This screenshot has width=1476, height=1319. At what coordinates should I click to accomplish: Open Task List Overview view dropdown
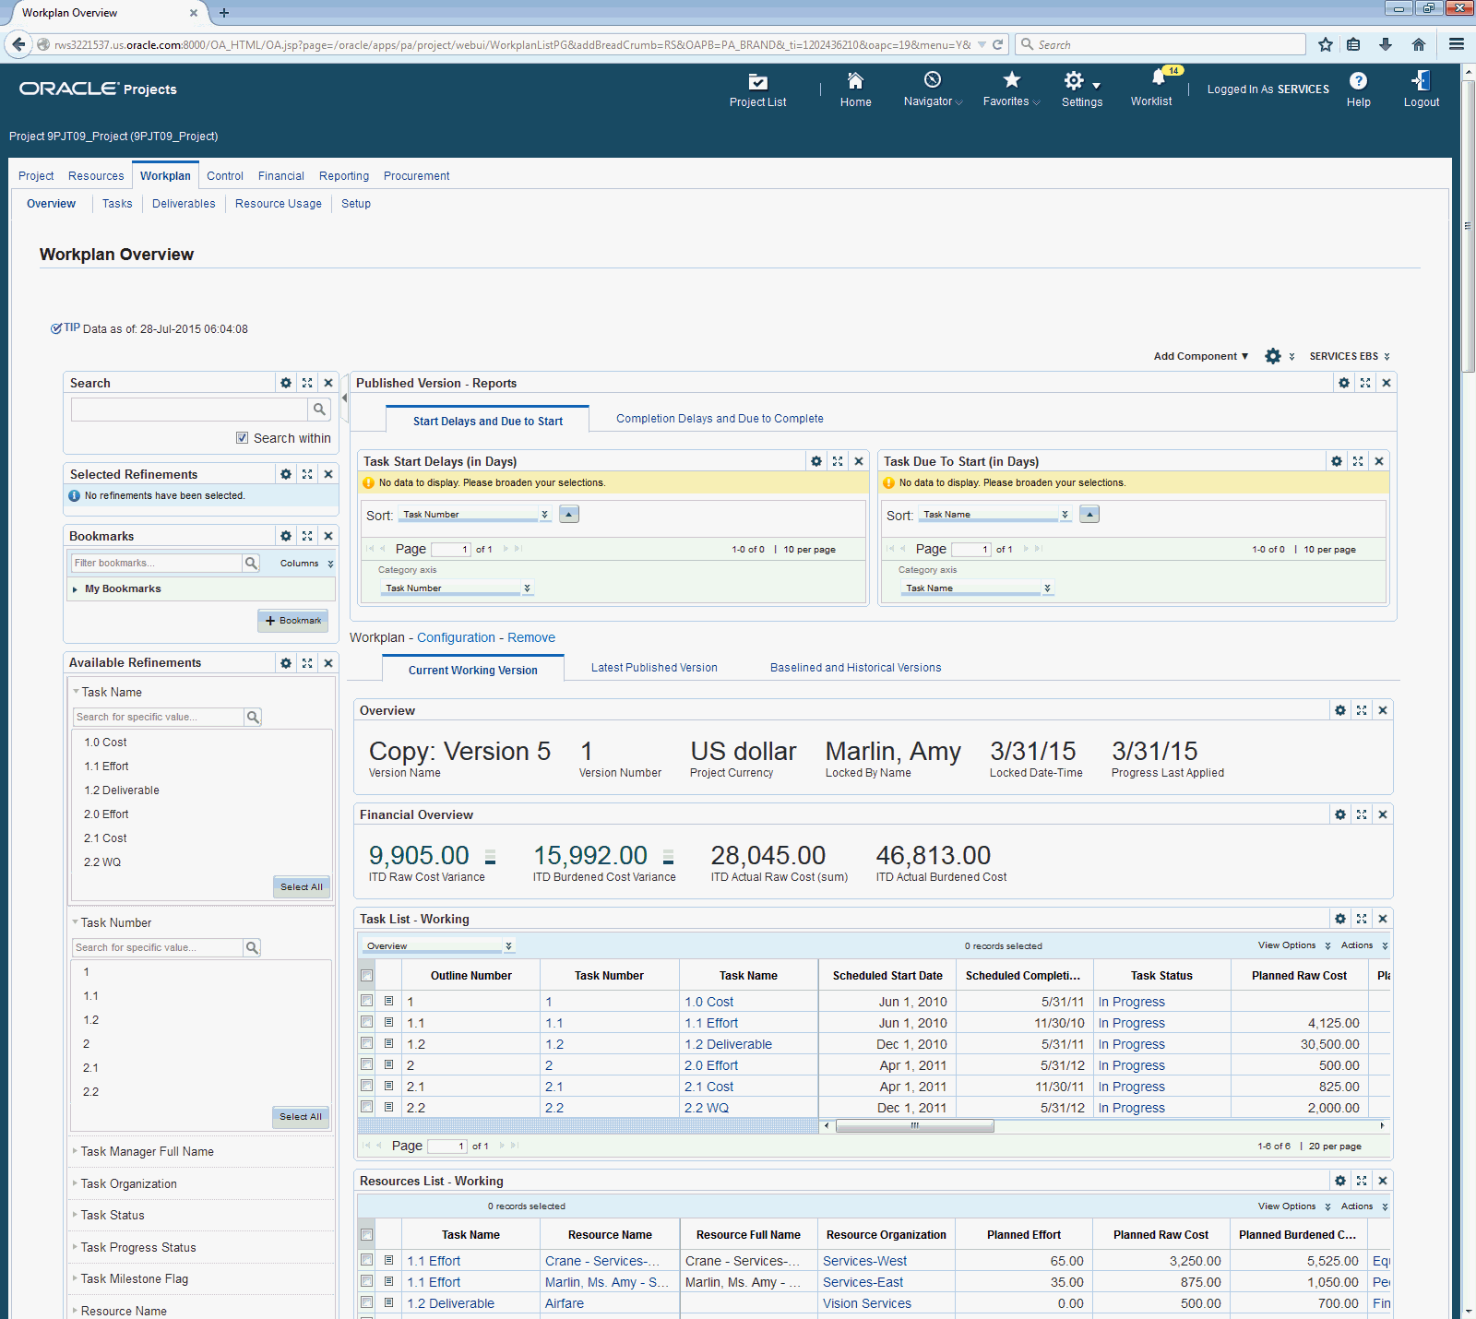coord(437,946)
